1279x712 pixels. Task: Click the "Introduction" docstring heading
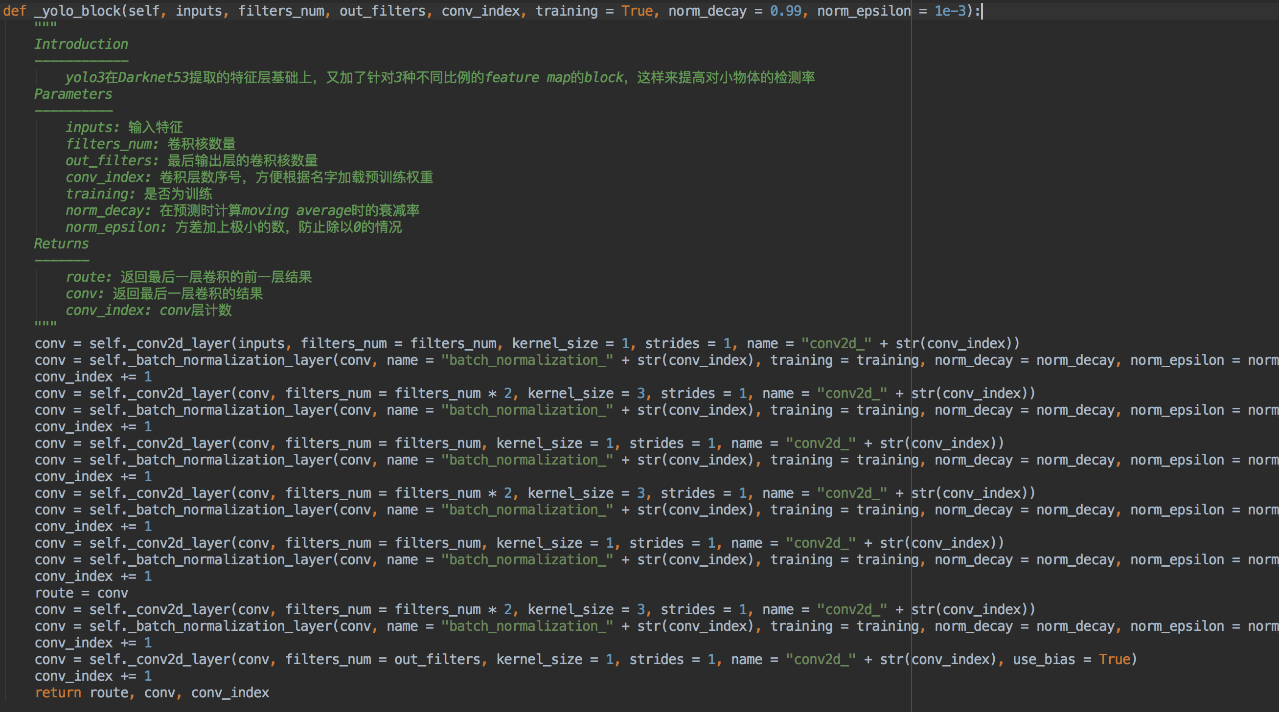click(x=81, y=44)
